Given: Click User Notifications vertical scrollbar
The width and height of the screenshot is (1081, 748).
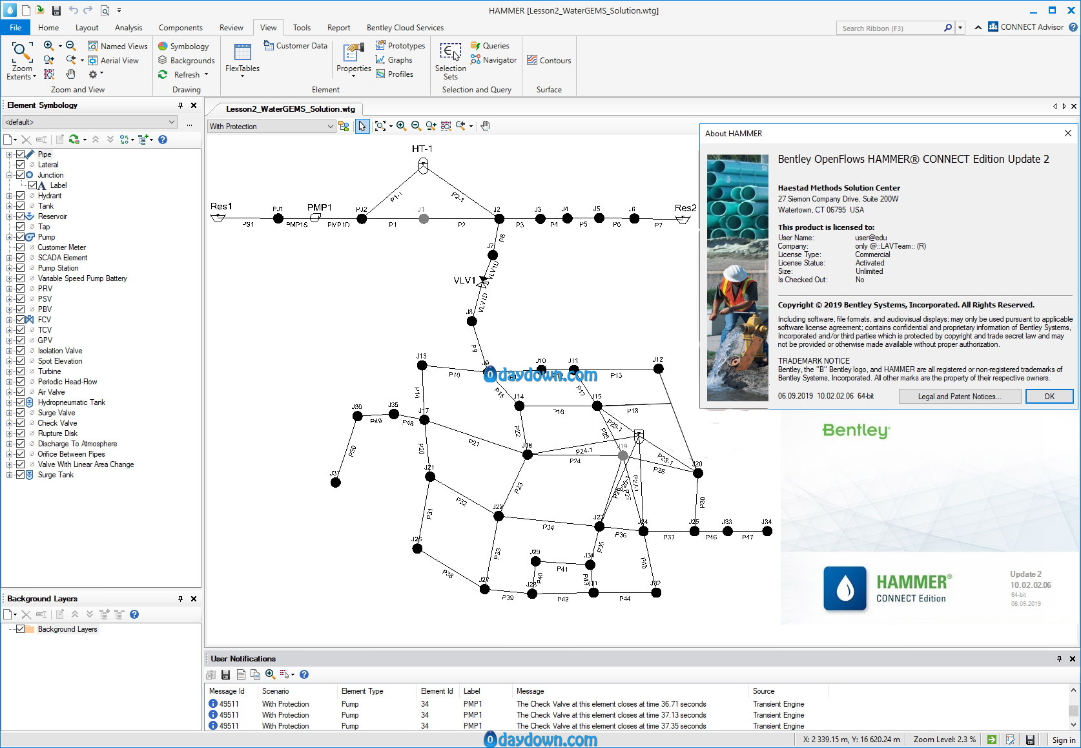Looking at the screenshot, I should pyautogui.click(x=1073, y=707).
